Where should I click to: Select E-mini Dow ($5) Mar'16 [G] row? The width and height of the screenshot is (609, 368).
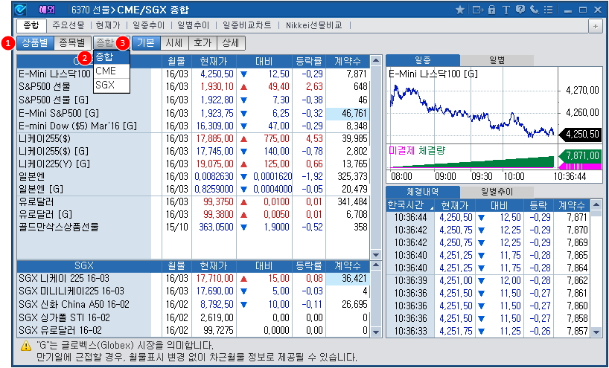coord(194,126)
